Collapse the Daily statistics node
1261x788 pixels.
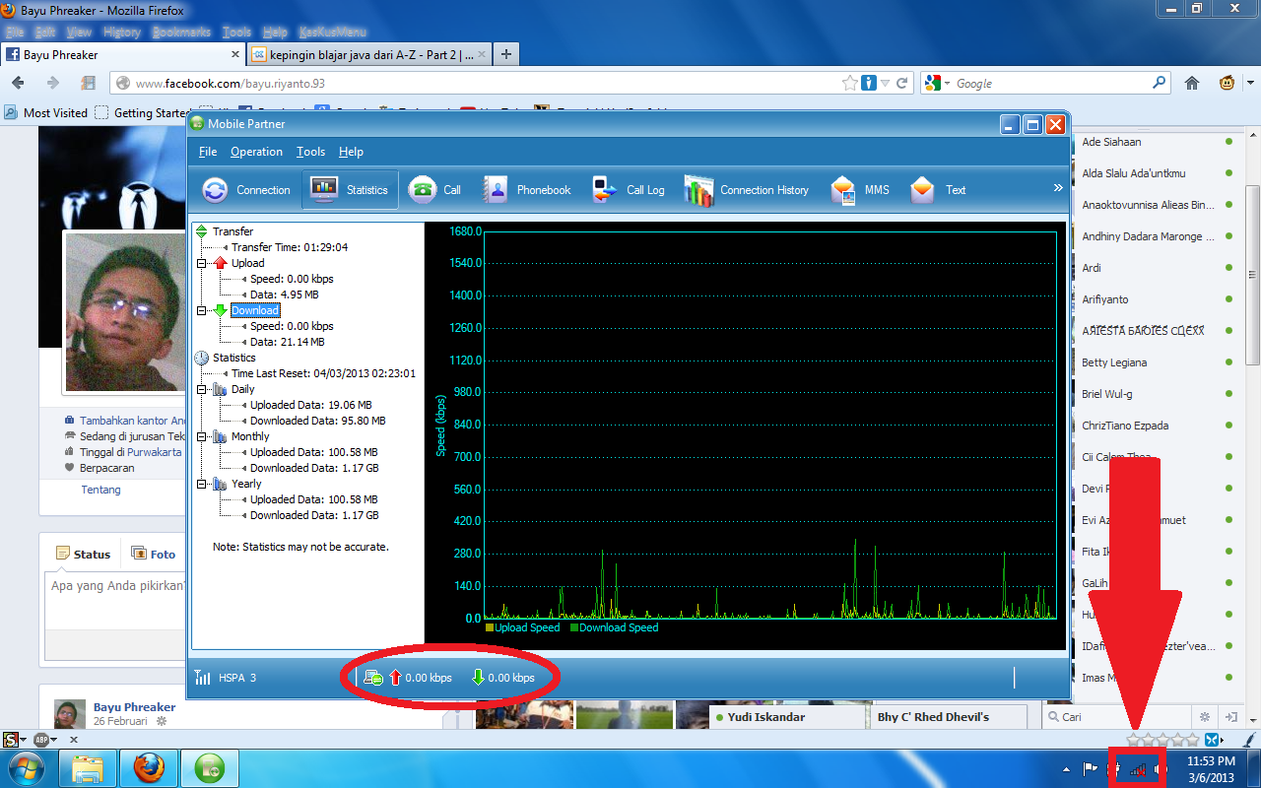pos(202,389)
